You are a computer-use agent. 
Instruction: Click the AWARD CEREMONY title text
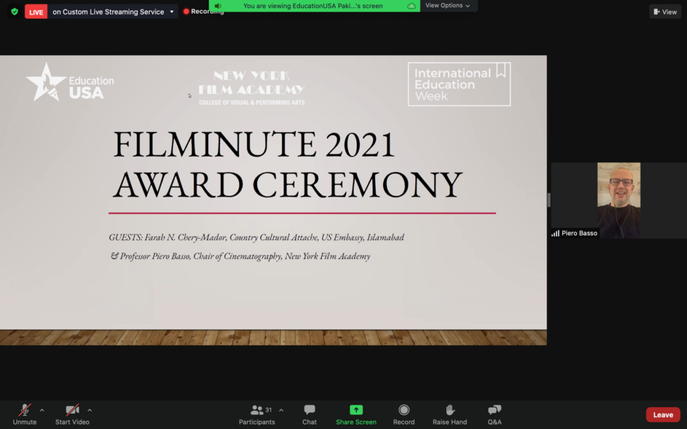288,185
